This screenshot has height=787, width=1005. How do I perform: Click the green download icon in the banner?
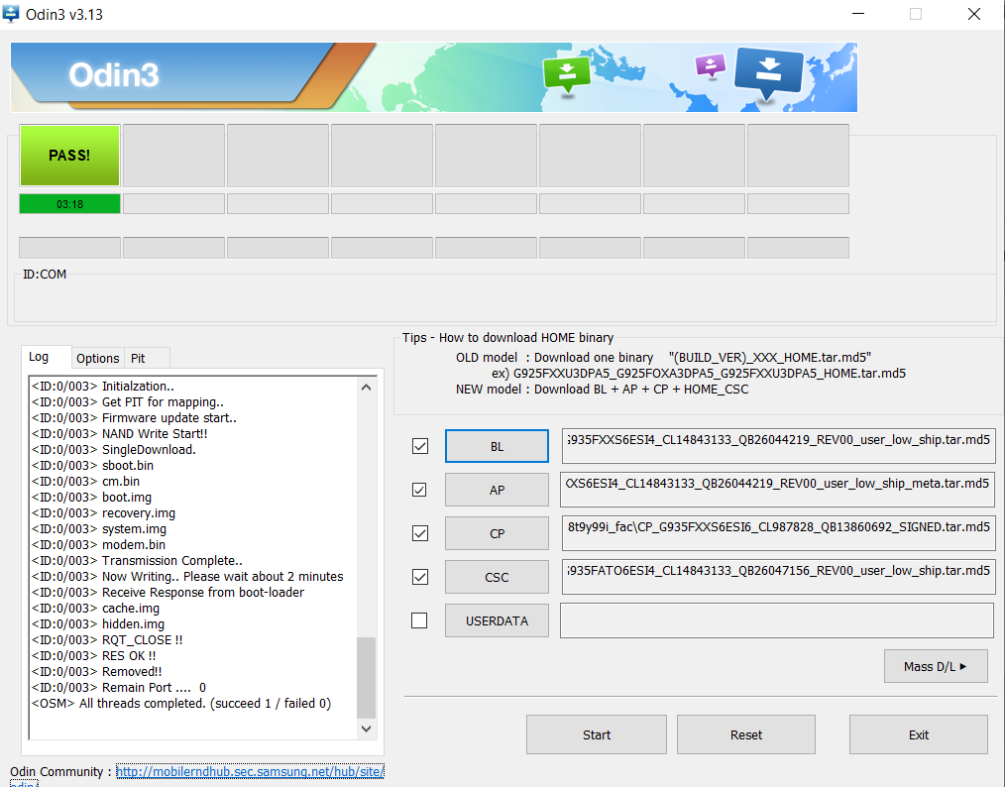tap(567, 74)
